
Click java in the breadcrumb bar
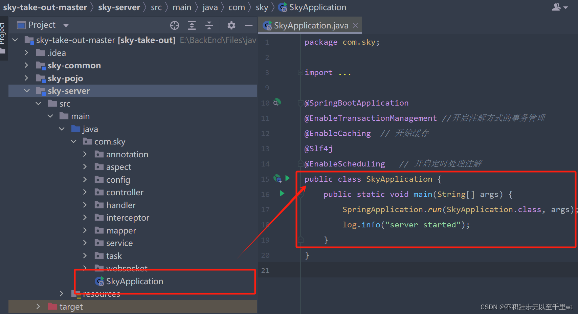tap(210, 7)
